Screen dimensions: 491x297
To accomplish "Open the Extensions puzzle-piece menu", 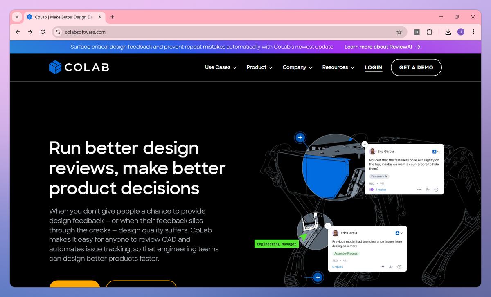I will pos(430,32).
